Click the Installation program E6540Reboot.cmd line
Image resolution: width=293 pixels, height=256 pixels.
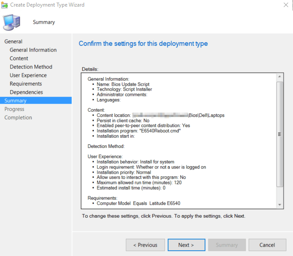[x=139, y=131]
